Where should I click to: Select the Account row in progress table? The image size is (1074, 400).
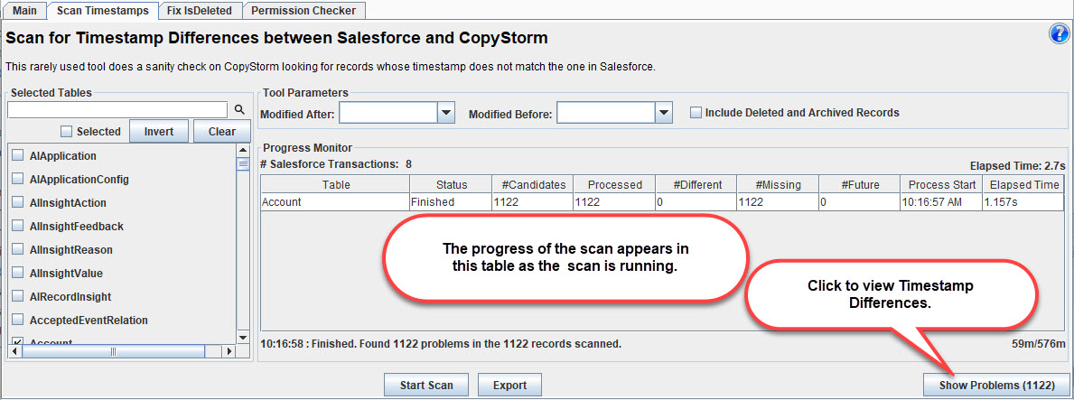coord(663,202)
